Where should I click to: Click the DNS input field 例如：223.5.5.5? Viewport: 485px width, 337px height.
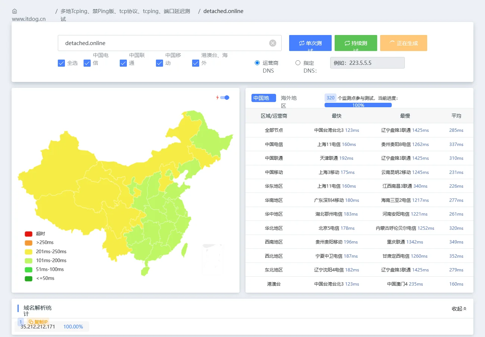point(367,63)
